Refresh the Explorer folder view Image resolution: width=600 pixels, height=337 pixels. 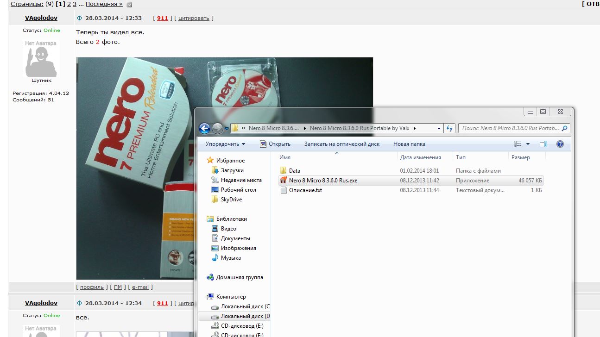449,128
